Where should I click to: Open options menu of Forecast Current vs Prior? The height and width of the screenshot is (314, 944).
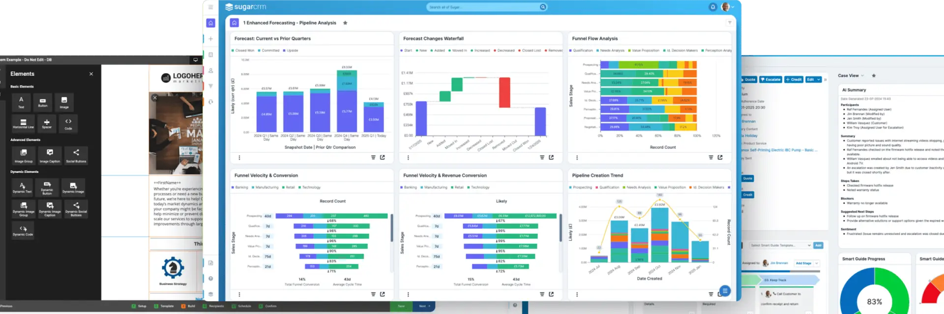pos(239,158)
